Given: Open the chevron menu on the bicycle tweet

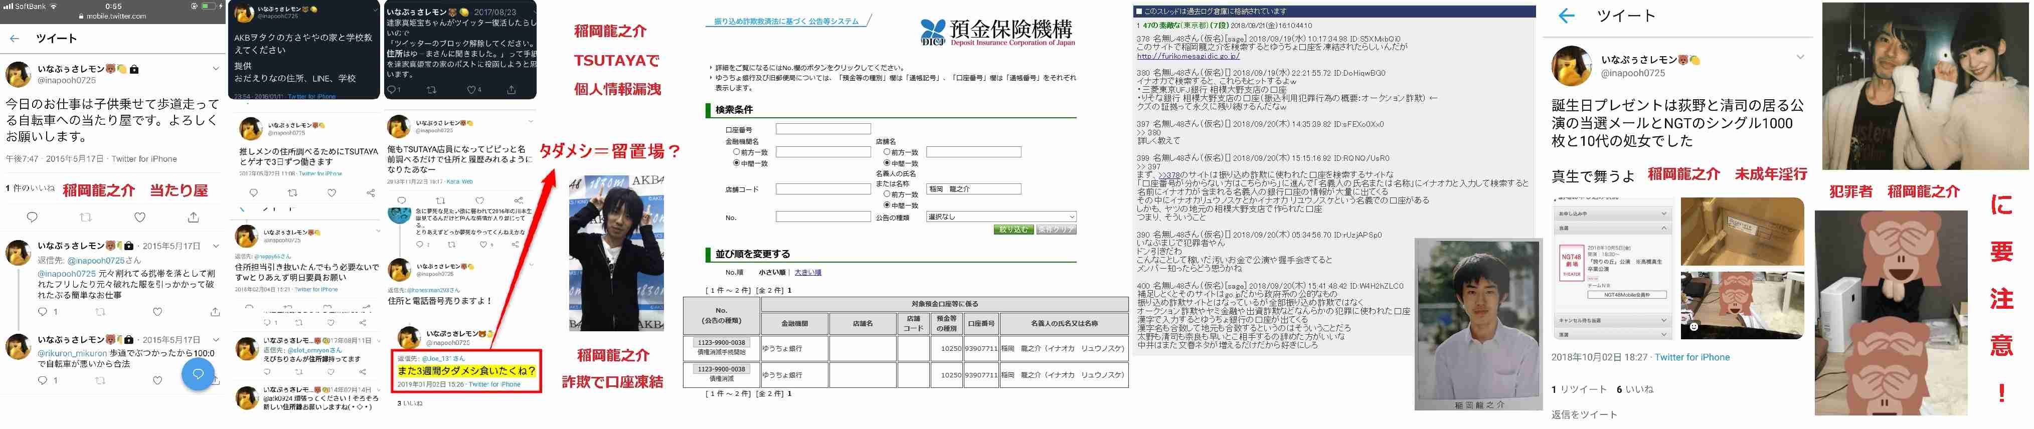Looking at the screenshot, I should pos(216,69).
